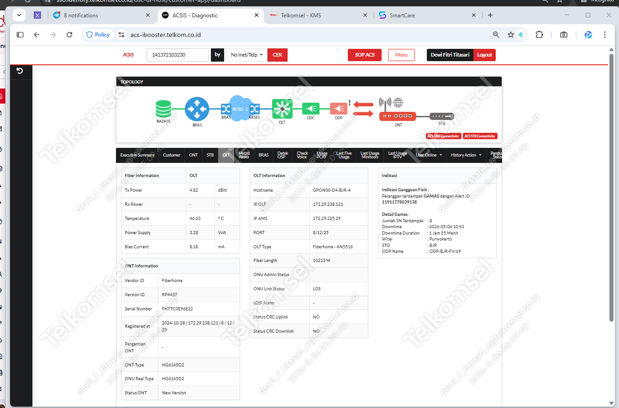The width and height of the screenshot is (619, 408).
Task: Open the Last Five Usage tab
Action: coord(344,155)
